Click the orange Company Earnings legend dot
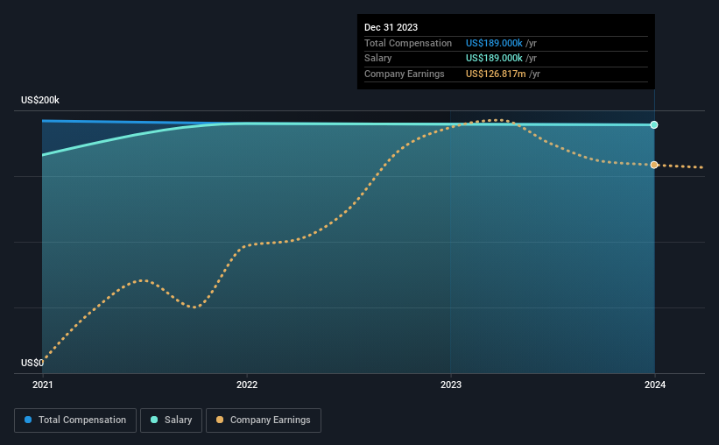Screen dimensions: 719x445 [220, 420]
